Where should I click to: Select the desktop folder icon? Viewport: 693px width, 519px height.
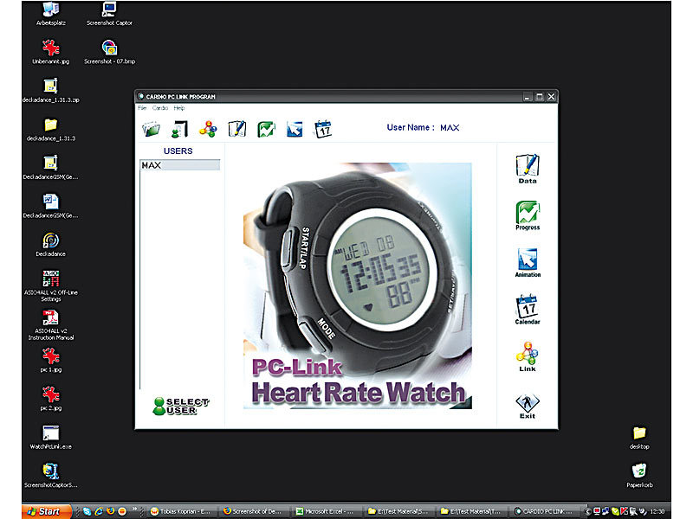tap(639, 438)
